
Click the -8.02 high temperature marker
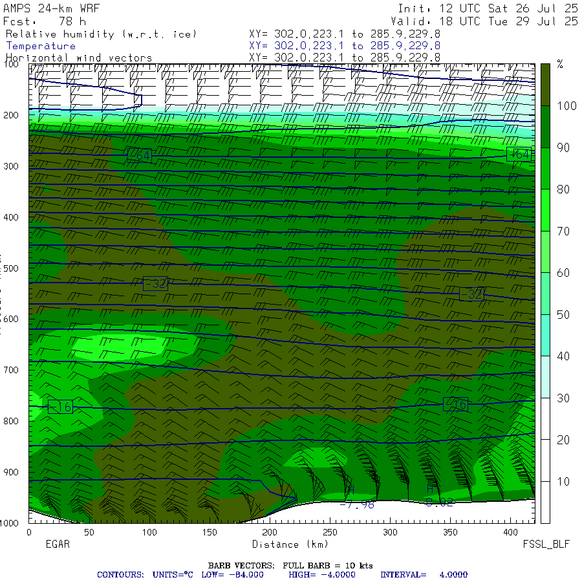click(x=439, y=502)
